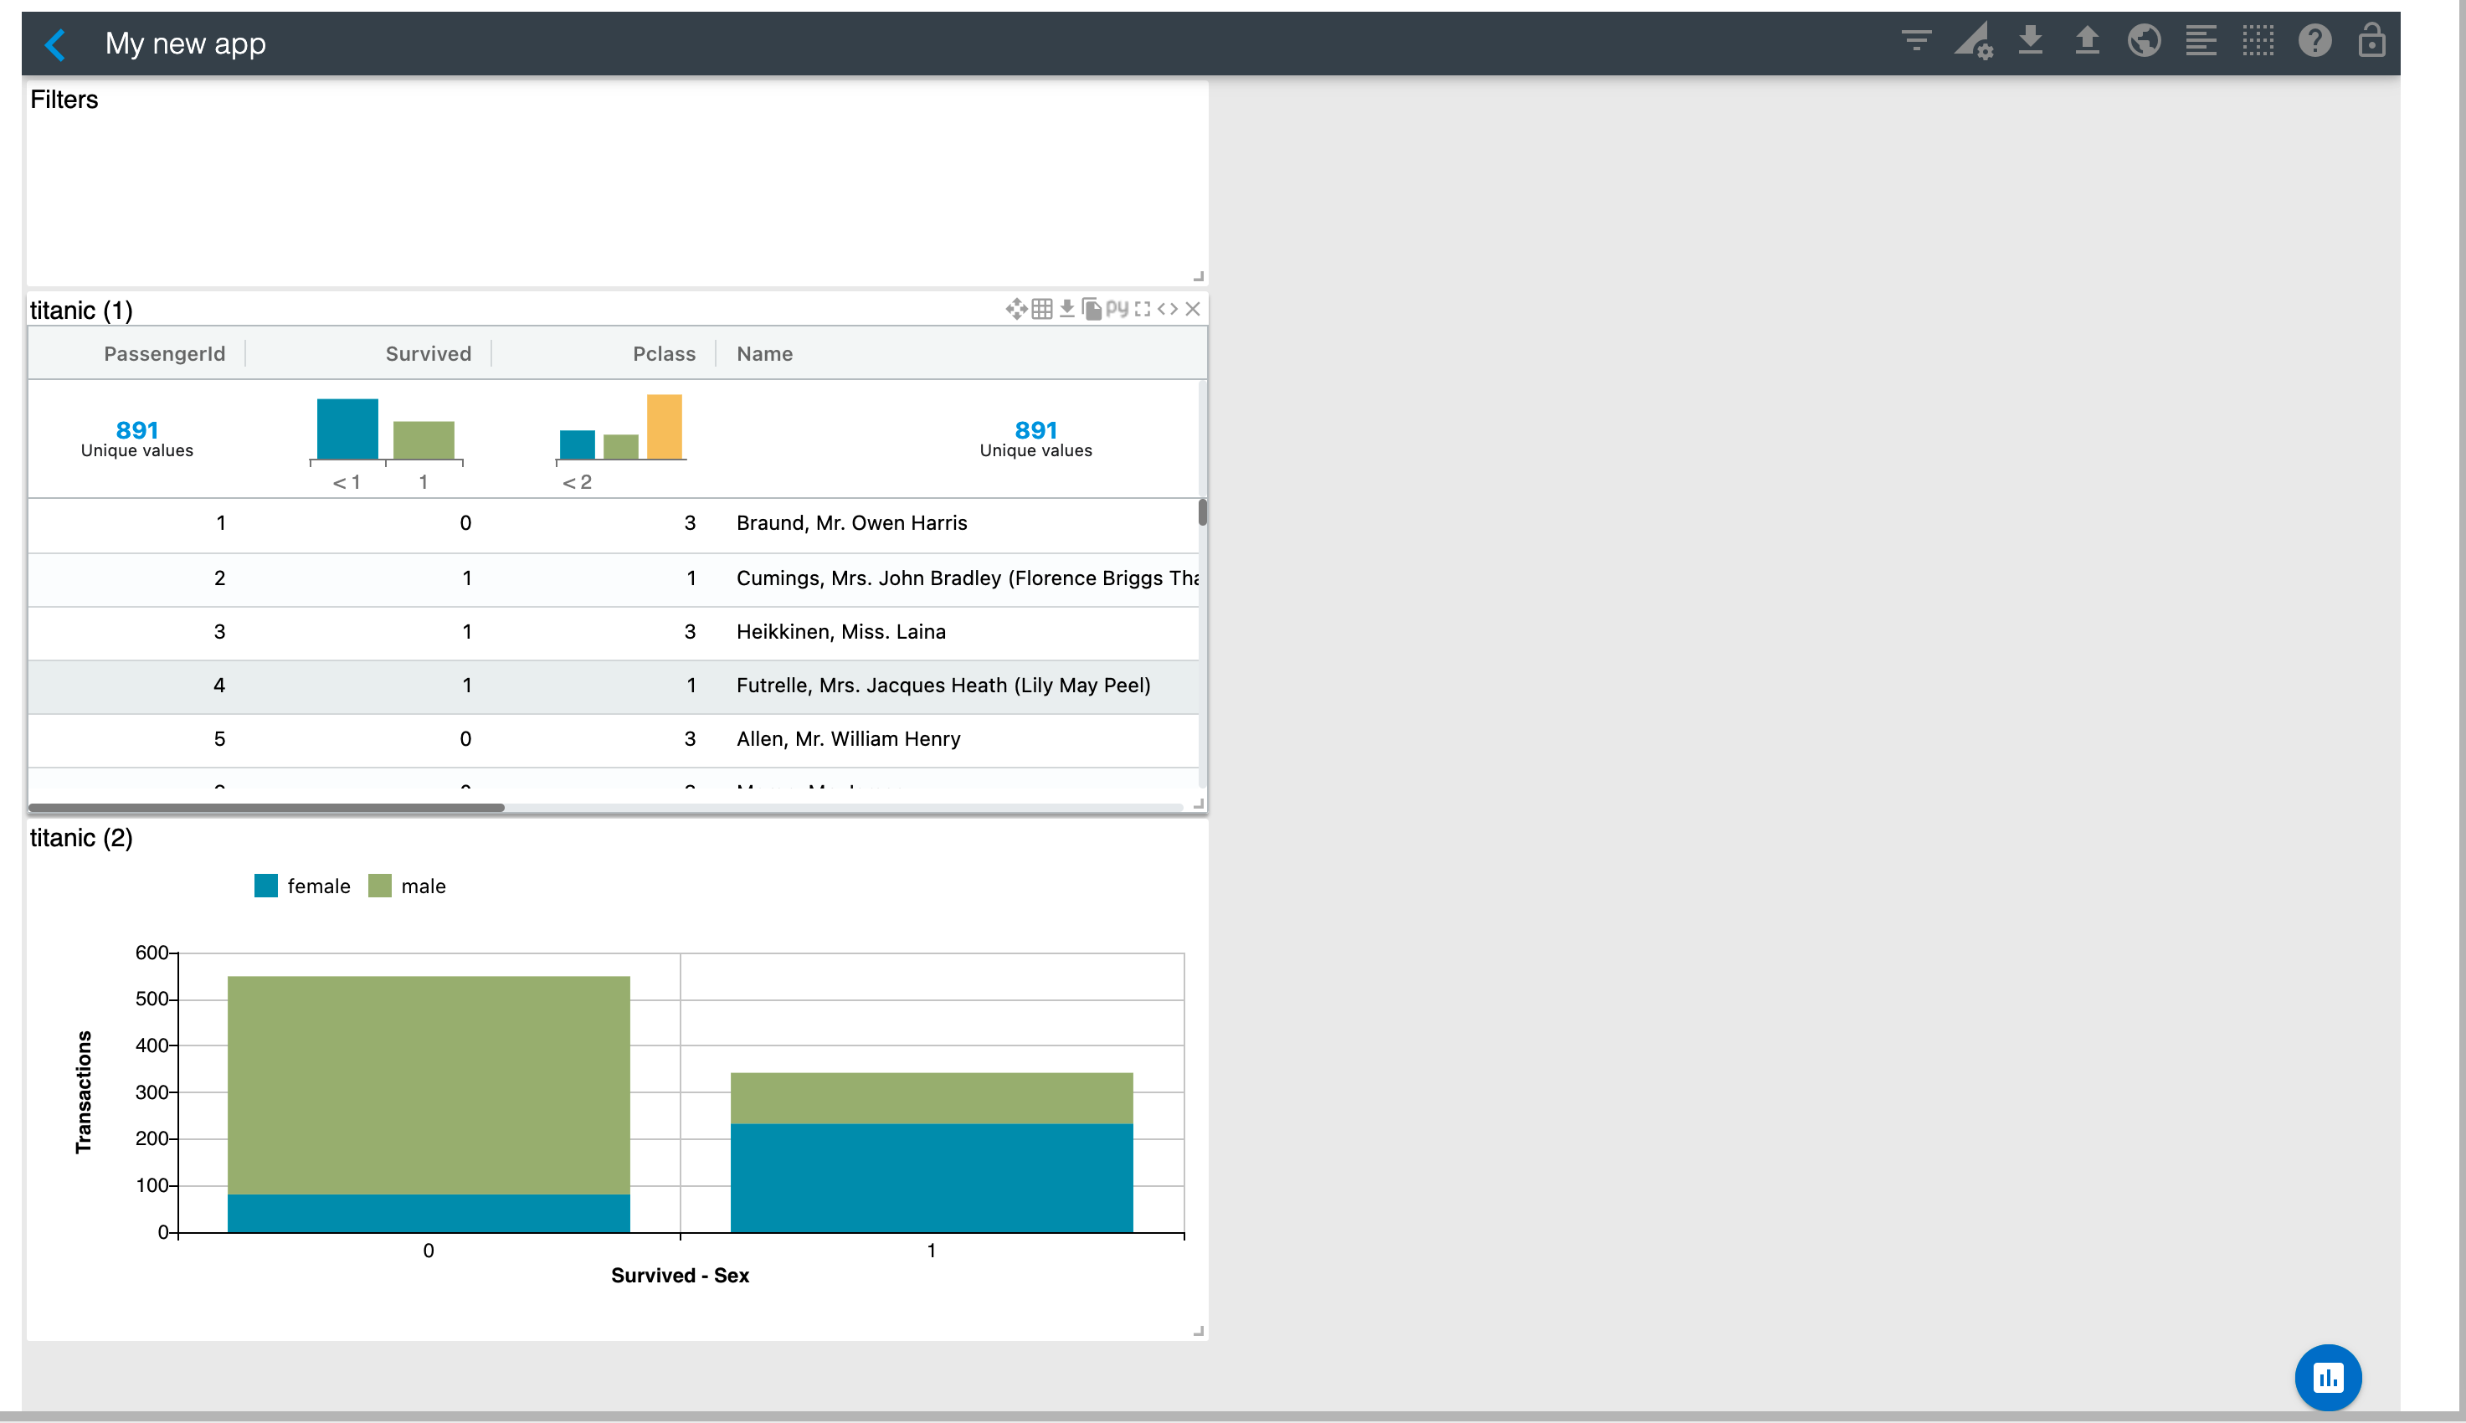The width and height of the screenshot is (2466, 1423).
Task: Click the py Python code icon
Action: pyautogui.click(x=1117, y=309)
